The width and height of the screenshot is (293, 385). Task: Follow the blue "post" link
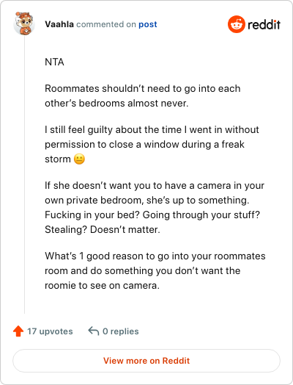(148, 24)
